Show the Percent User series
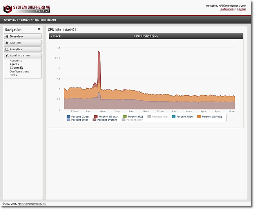 point(132,120)
